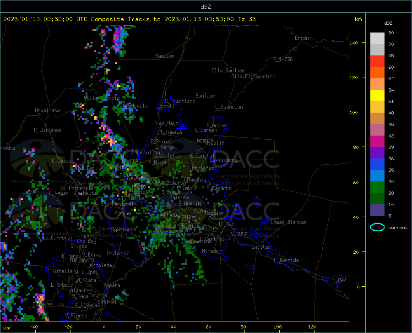
Task: Click the E_1-736 map label
Action: [283, 60]
